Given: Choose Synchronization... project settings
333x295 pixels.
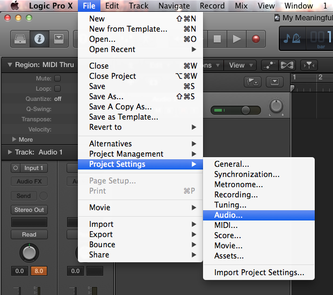Looking at the screenshot, I should click(259, 174).
